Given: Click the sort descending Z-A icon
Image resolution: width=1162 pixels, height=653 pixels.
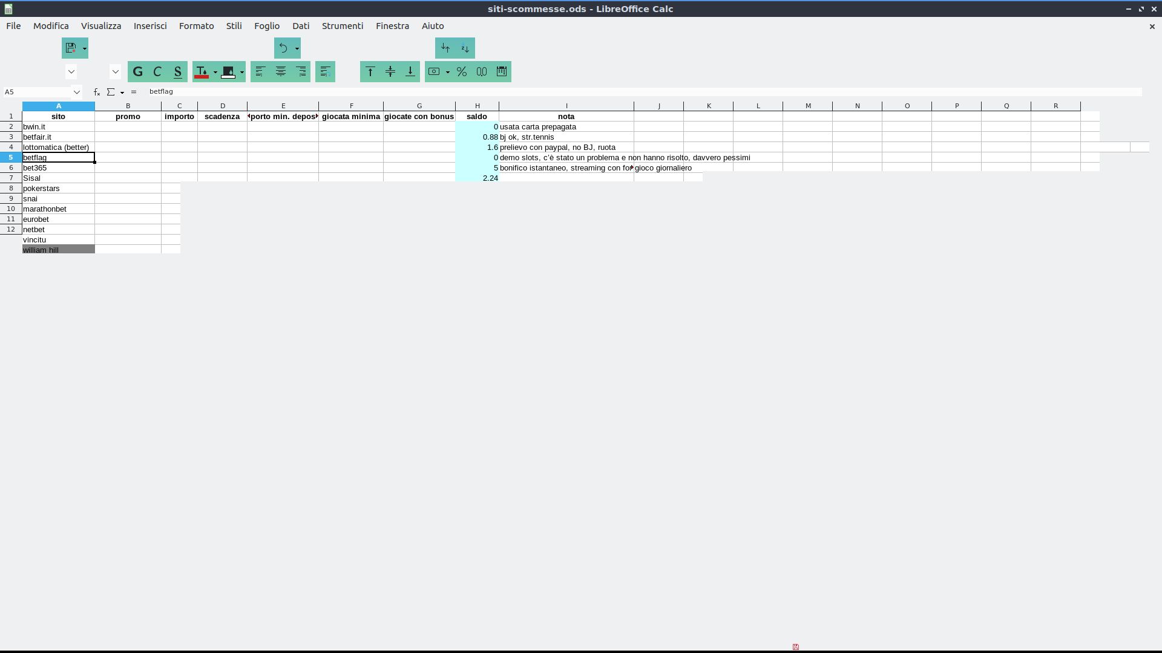Looking at the screenshot, I should [x=465, y=48].
